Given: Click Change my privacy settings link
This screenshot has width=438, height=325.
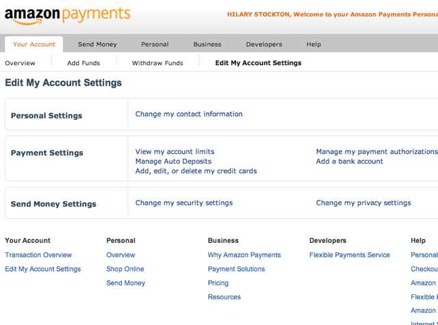Looking at the screenshot, I should click(x=363, y=203).
